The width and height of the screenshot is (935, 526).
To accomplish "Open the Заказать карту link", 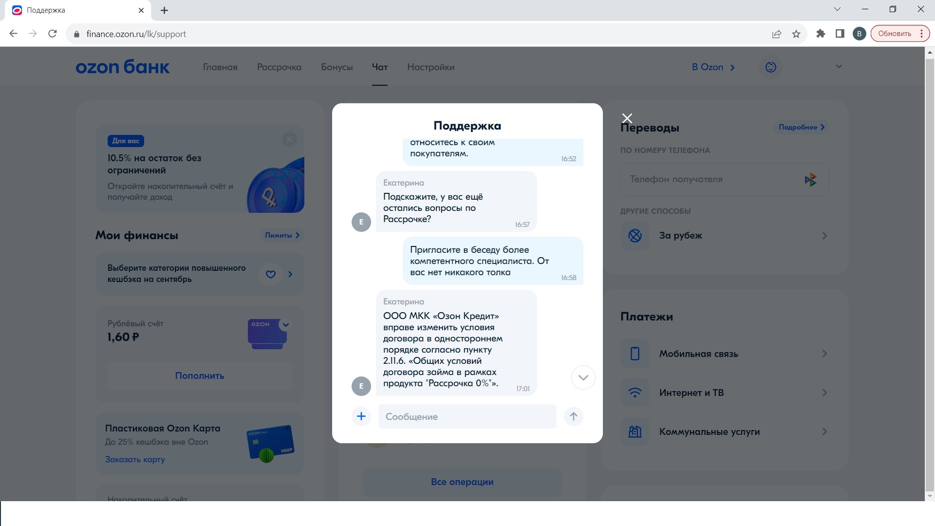I will point(135,459).
